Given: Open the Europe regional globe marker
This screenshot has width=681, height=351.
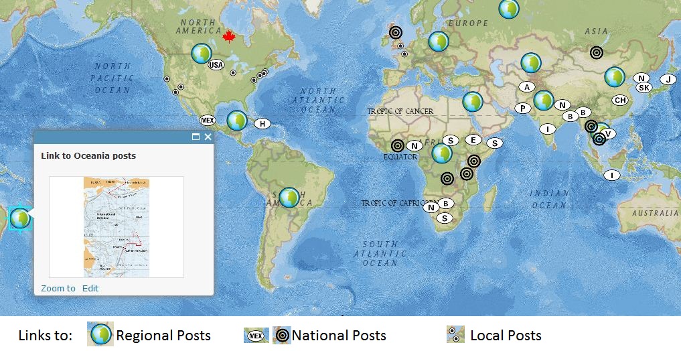Looking at the screenshot, I should coord(439,42).
